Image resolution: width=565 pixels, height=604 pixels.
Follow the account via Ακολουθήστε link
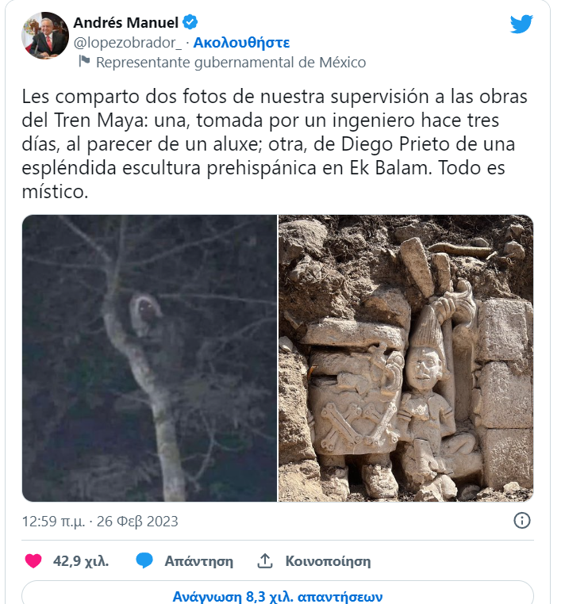coord(241,42)
